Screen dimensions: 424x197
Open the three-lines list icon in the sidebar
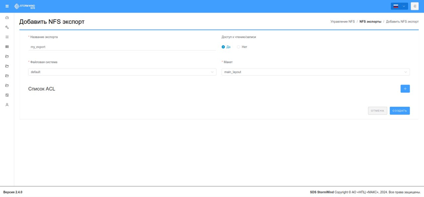pyautogui.click(x=7, y=37)
